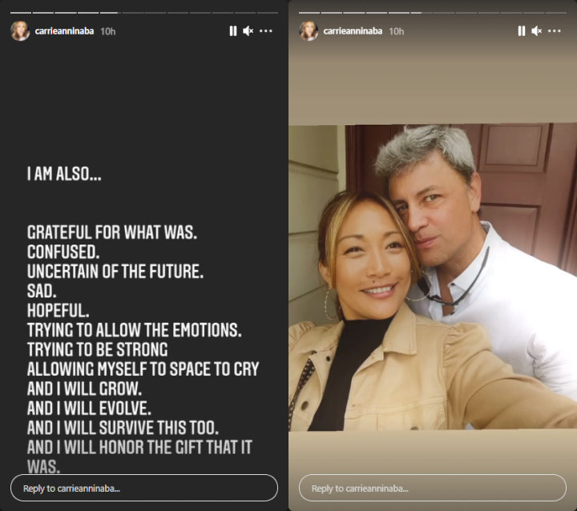
Task: Open more options on right story
Action: click(555, 31)
